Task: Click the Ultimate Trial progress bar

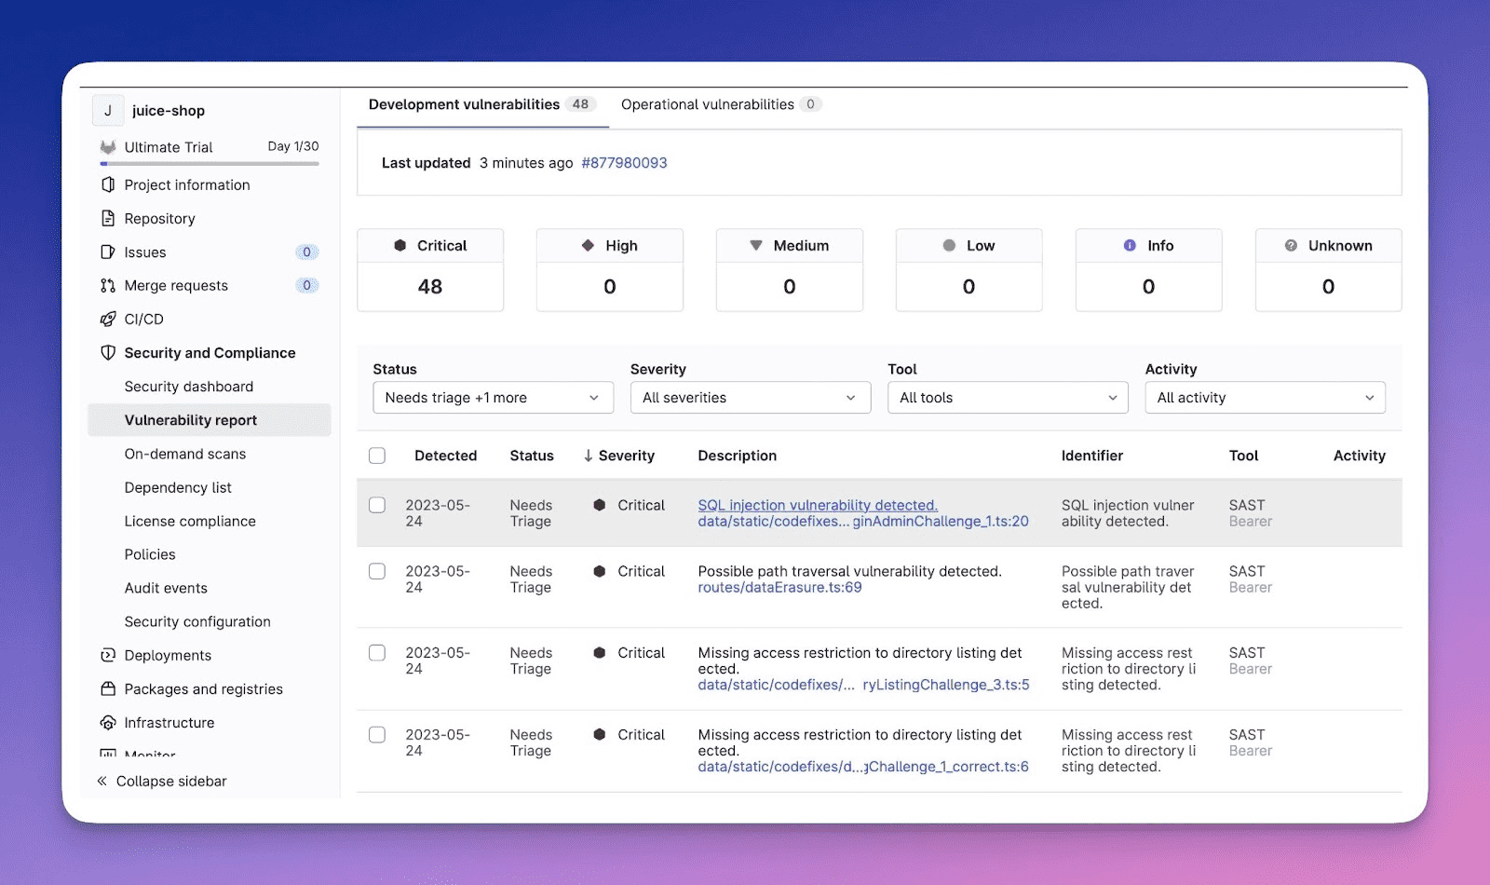Action: (210, 164)
